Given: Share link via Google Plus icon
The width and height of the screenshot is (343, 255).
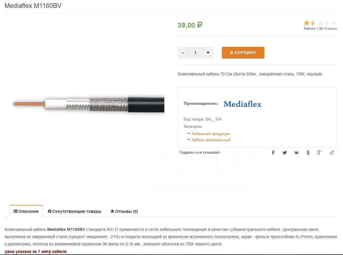Looking at the screenshot, I should (x=320, y=153).
